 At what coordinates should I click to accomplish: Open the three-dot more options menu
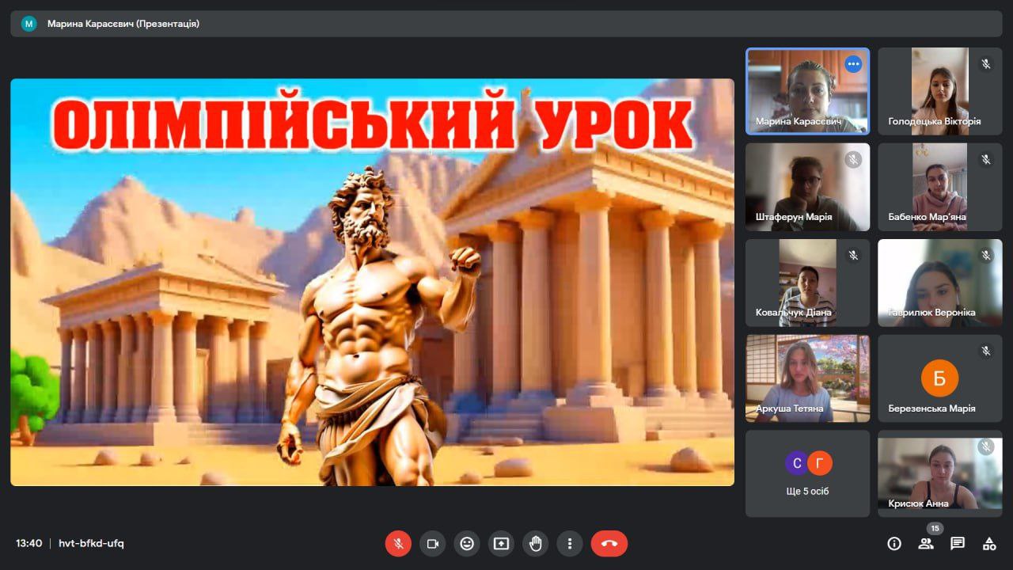point(570,543)
